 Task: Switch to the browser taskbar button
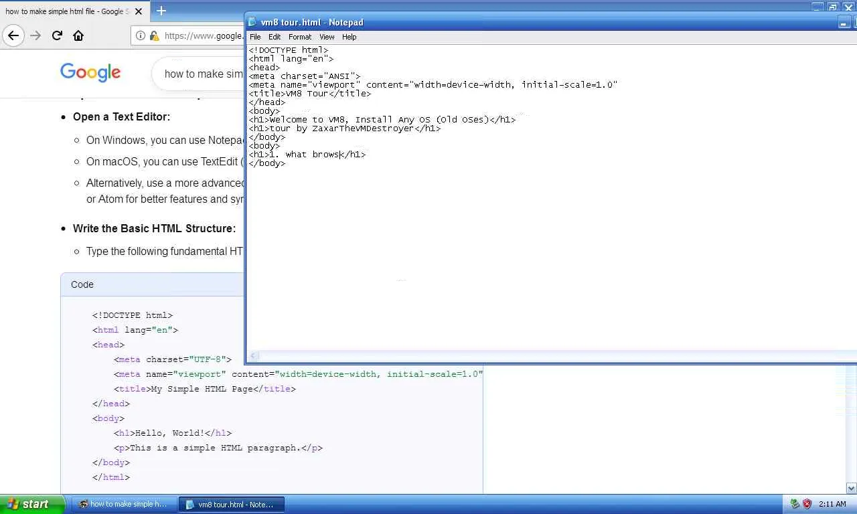125,504
